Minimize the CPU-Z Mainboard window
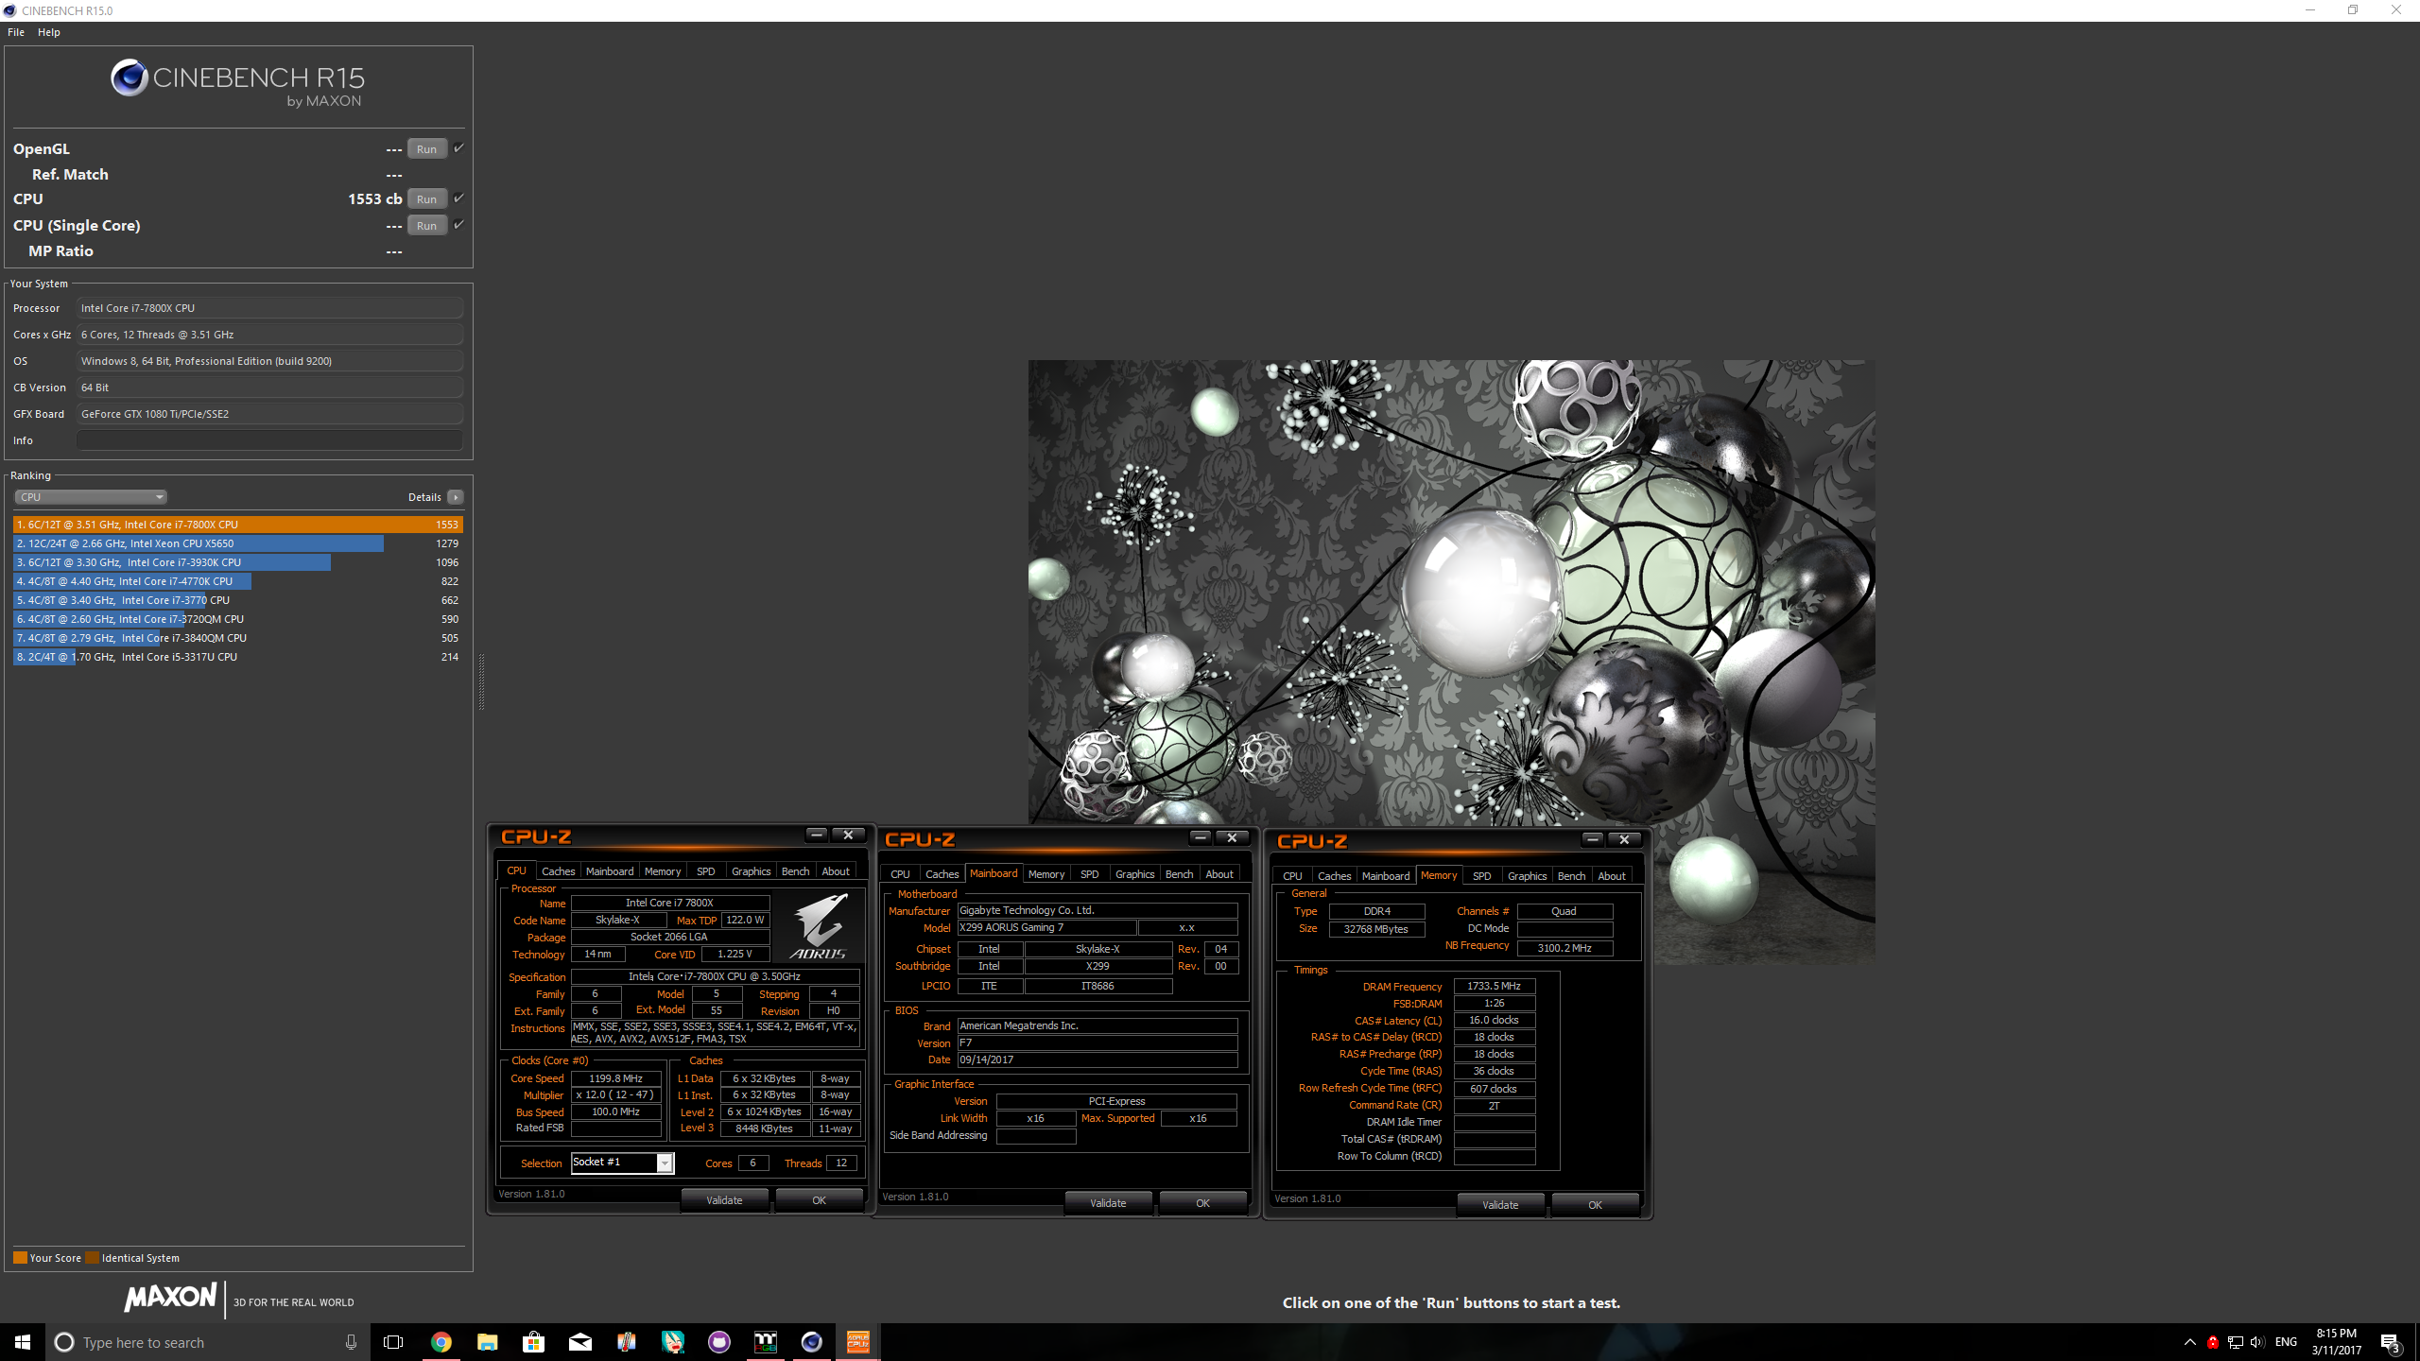The image size is (2420, 1361). click(x=1201, y=837)
